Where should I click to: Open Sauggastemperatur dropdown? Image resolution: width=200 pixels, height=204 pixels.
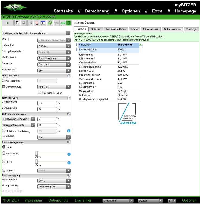click(18, 125)
